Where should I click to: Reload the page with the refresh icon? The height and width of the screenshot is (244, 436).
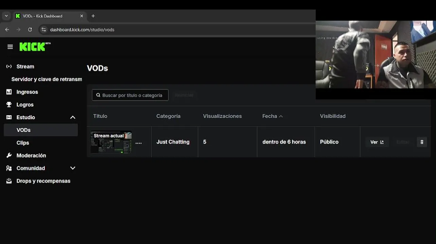(30, 29)
